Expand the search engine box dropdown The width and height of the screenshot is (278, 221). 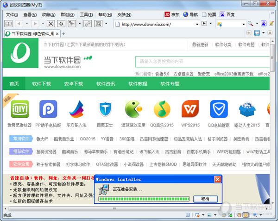tap(244, 24)
